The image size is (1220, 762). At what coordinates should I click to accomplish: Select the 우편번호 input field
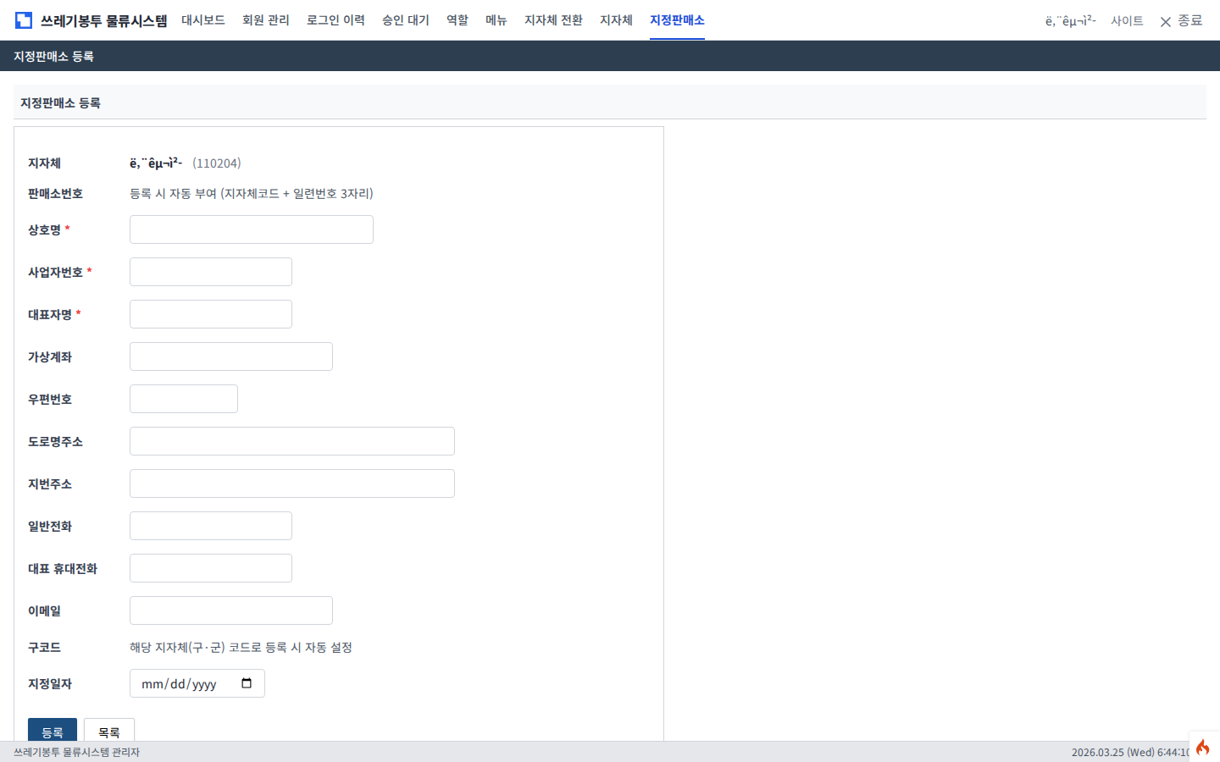(x=183, y=398)
